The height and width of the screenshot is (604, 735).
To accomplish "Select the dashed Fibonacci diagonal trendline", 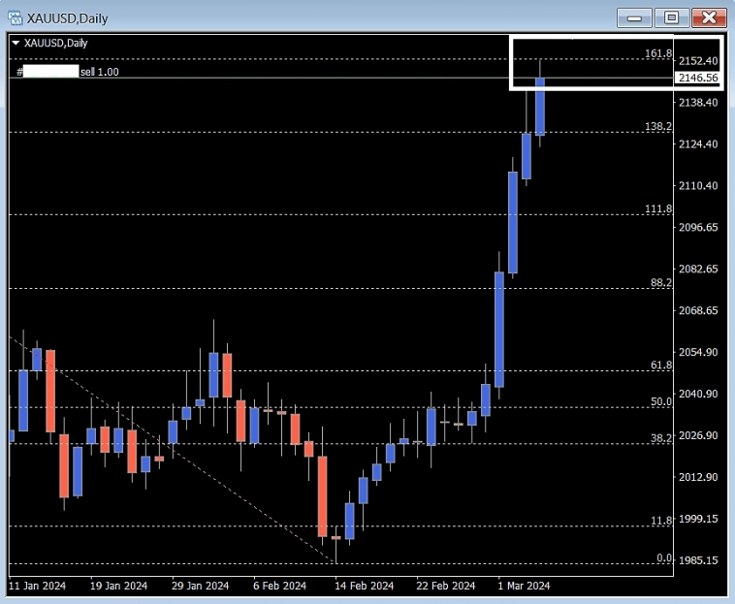I will [173, 450].
